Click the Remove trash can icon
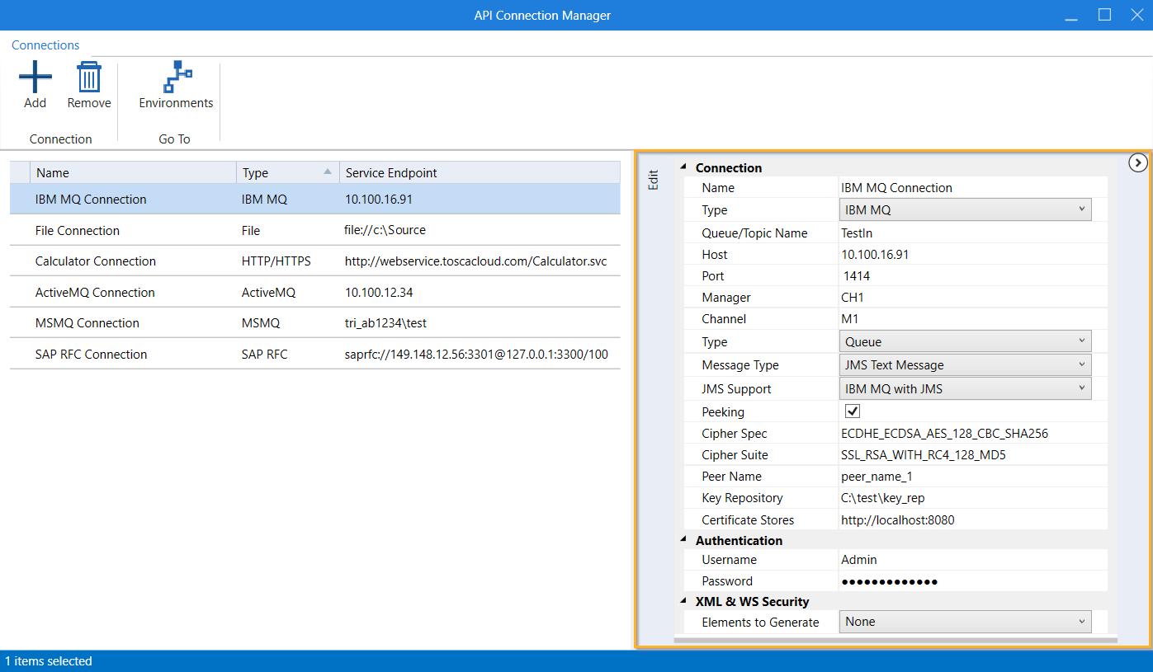 88,78
